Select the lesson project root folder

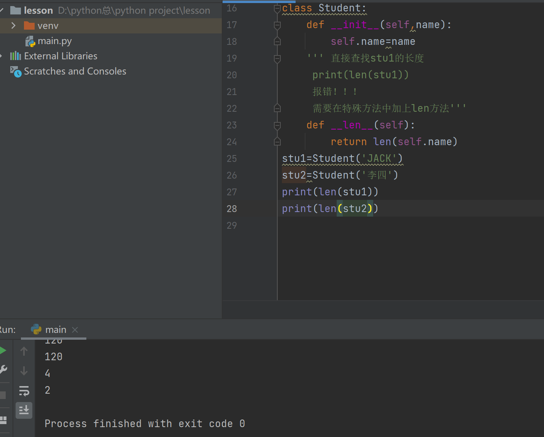(x=38, y=10)
